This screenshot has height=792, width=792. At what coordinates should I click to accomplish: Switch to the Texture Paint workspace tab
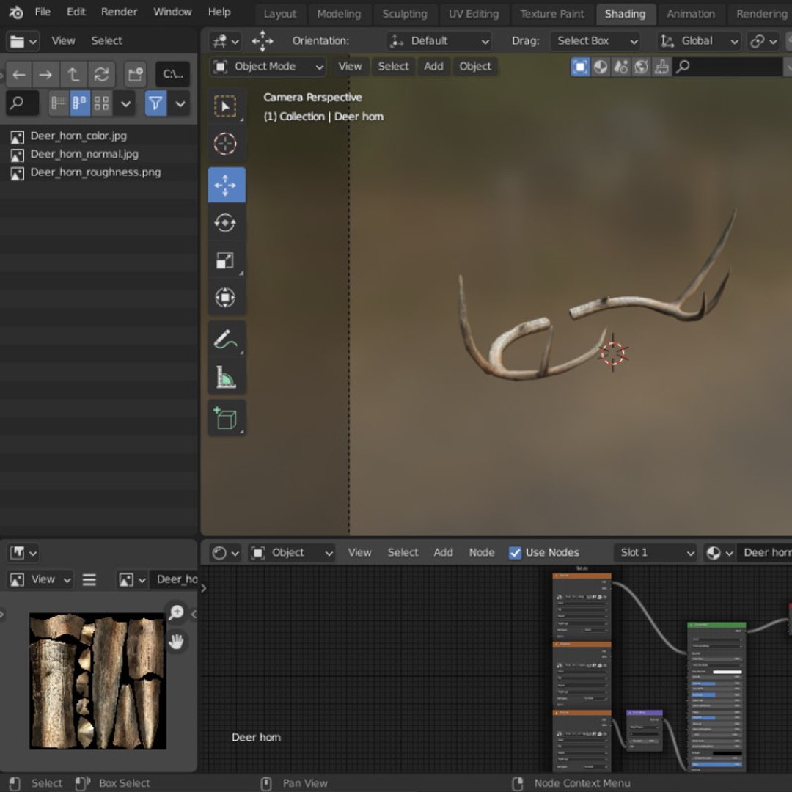click(x=551, y=14)
